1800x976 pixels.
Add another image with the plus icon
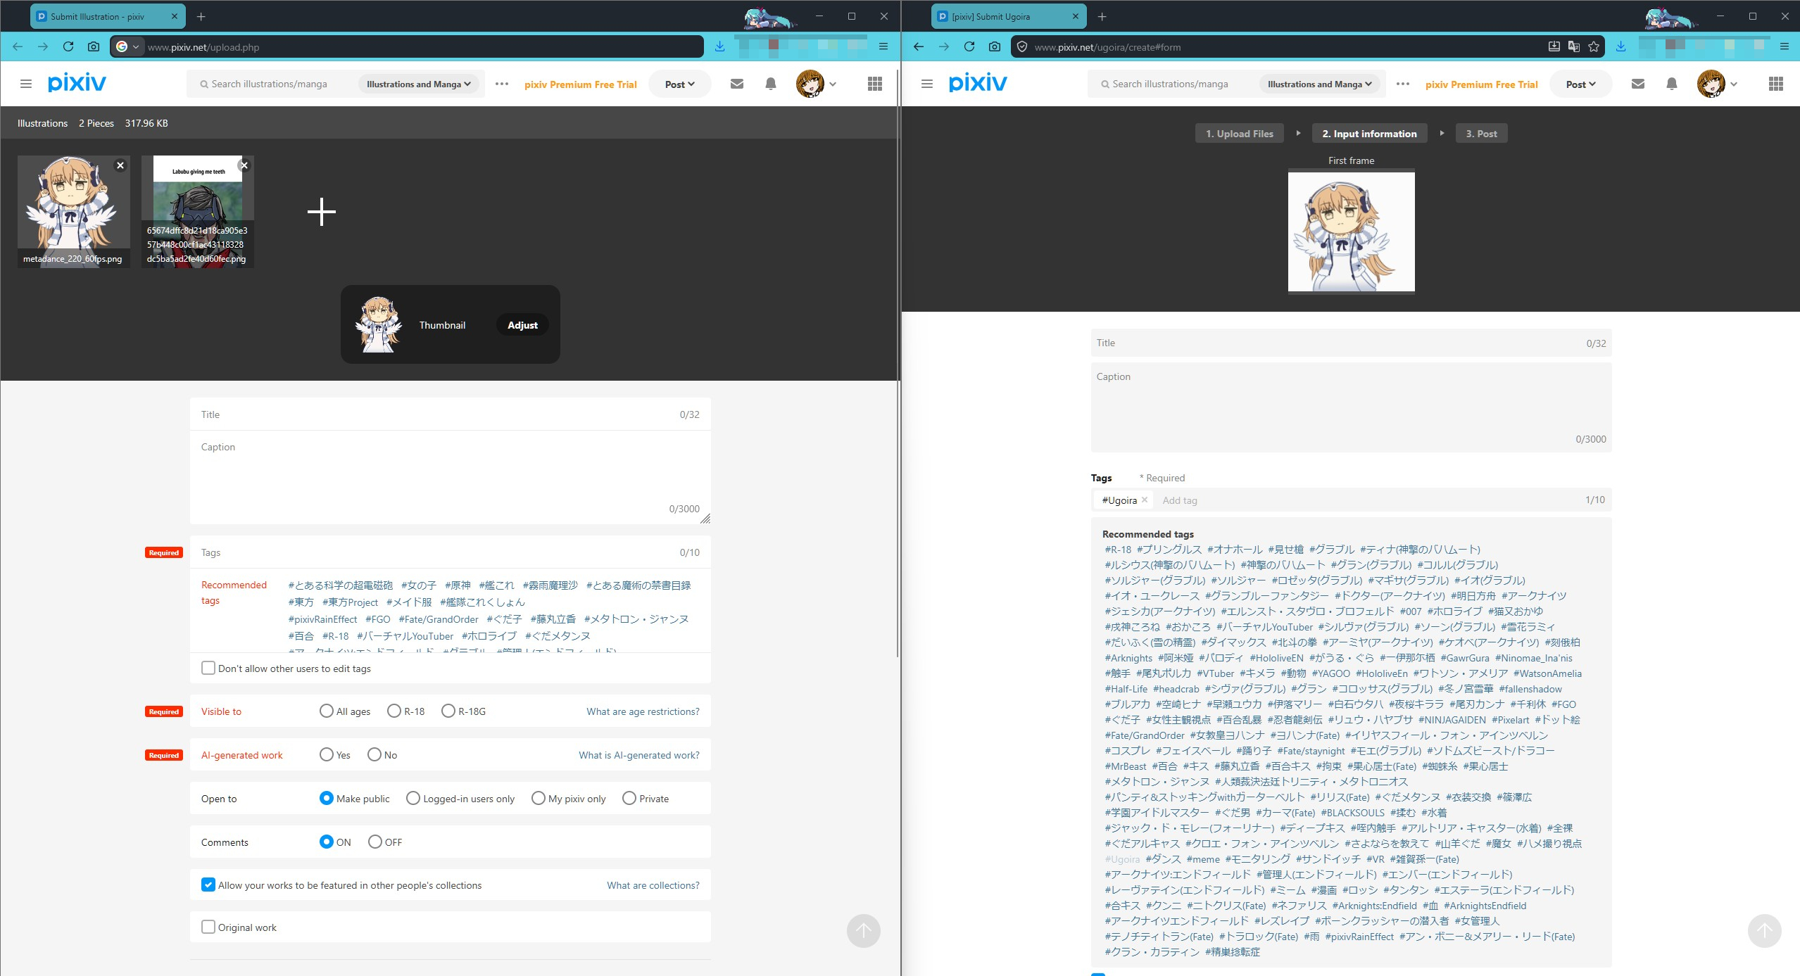point(322,212)
